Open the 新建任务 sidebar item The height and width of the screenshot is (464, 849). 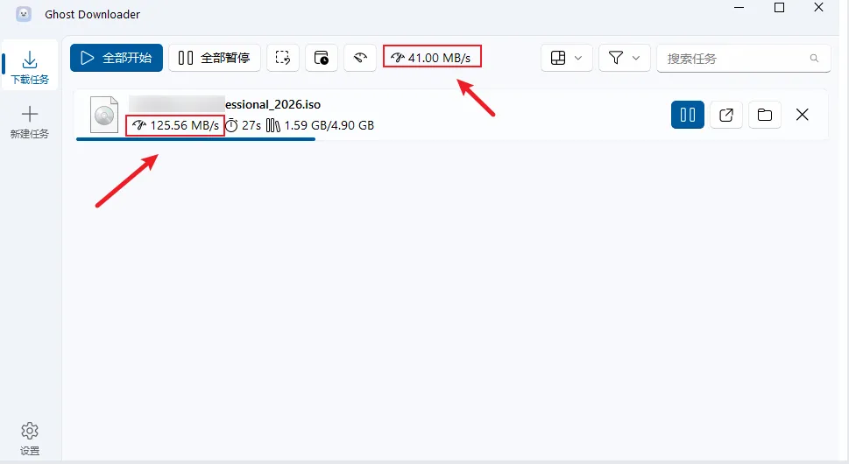(x=30, y=123)
